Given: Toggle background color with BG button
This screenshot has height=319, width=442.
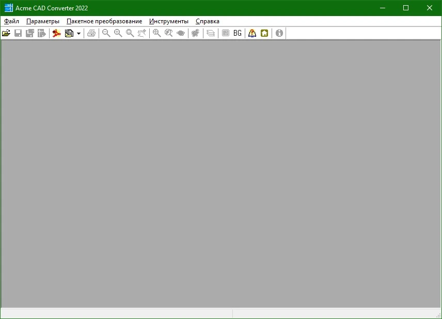Looking at the screenshot, I should 238,33.
